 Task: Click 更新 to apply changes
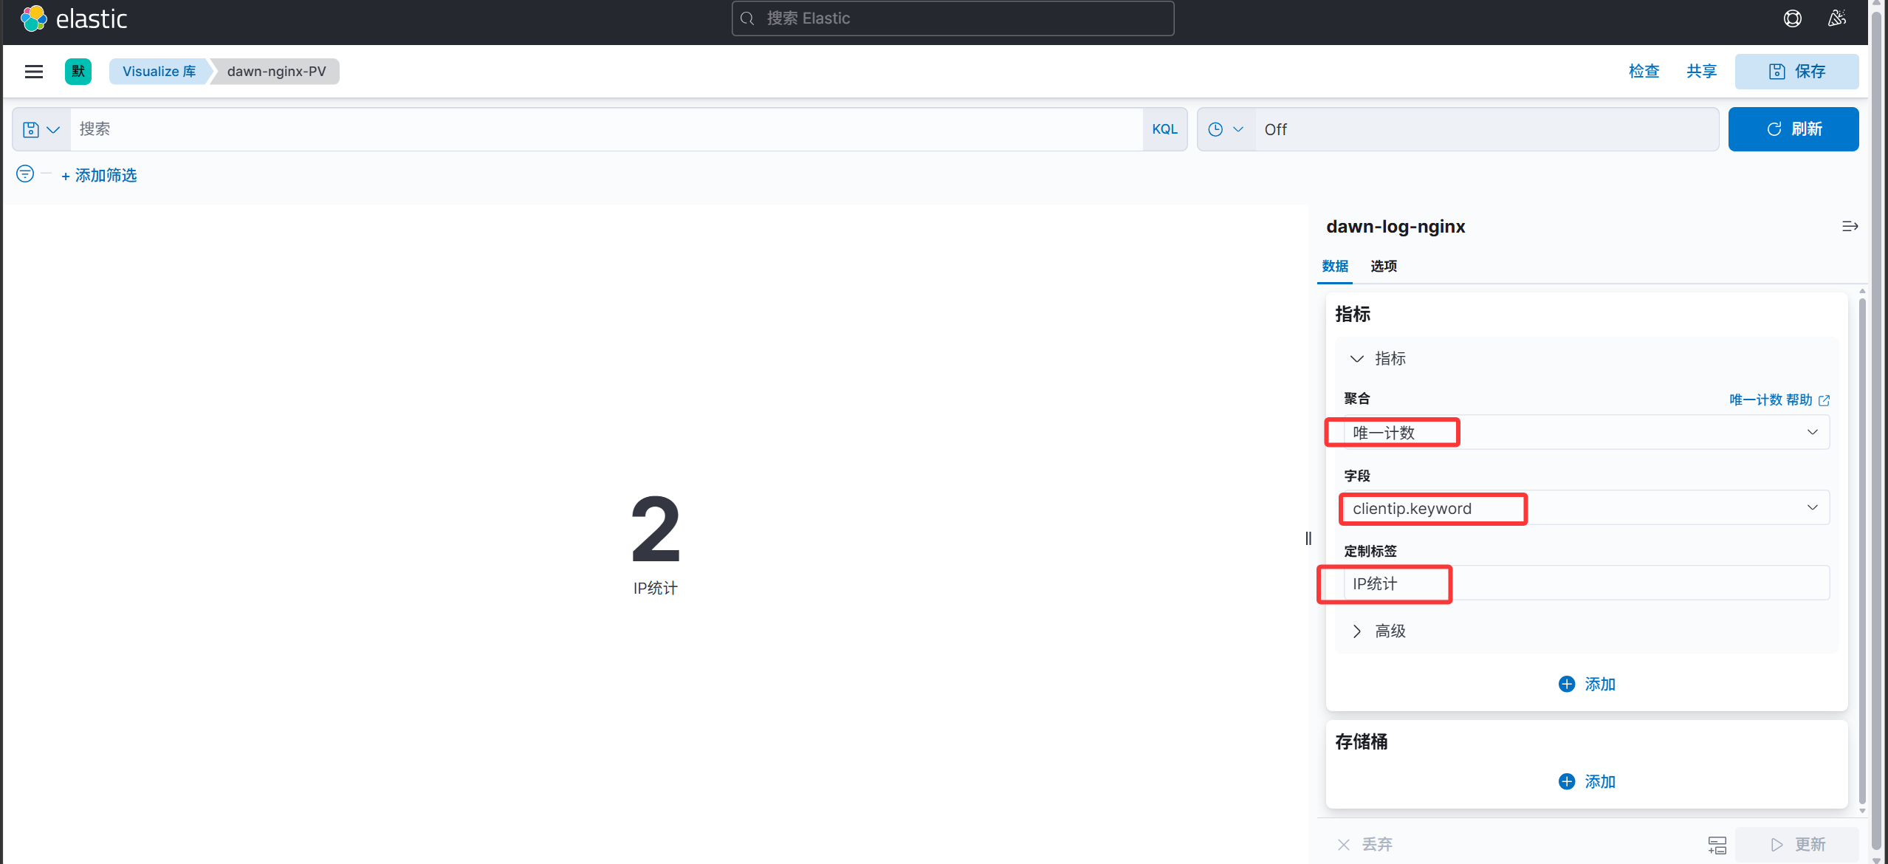click(x=1796, y=845)
